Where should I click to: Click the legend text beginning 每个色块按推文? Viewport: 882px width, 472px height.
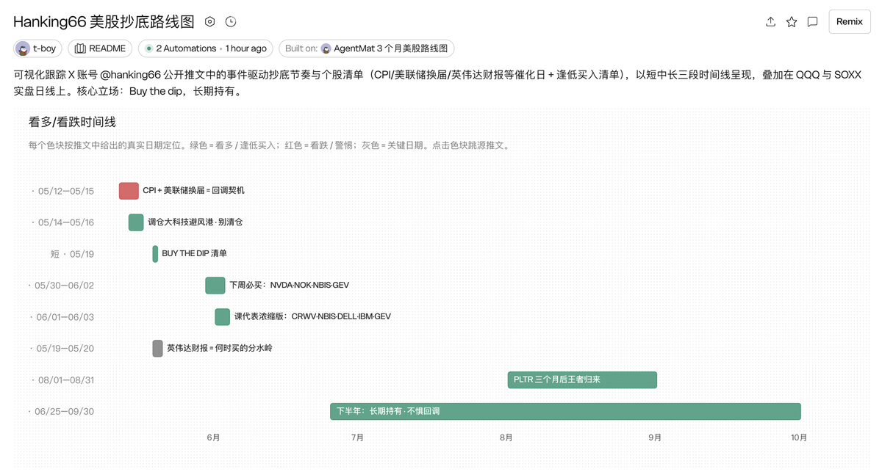269,145
